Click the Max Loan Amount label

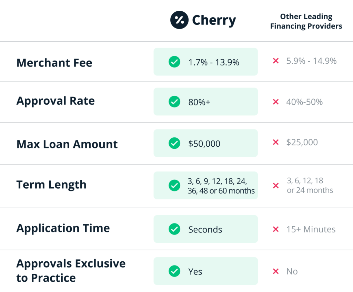[67, 144]
